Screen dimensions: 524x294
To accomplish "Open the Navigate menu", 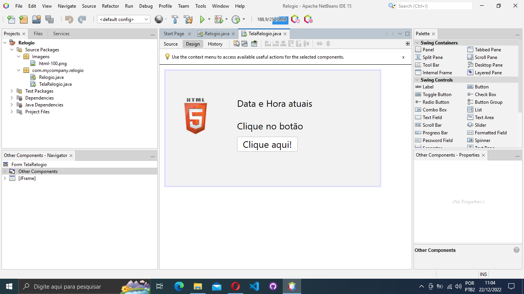I will pos(67,6).
